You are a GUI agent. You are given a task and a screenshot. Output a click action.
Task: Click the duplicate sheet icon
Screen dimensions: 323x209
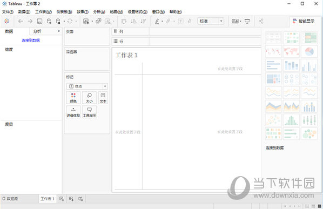pyautogui.click(x=98, y=21)
